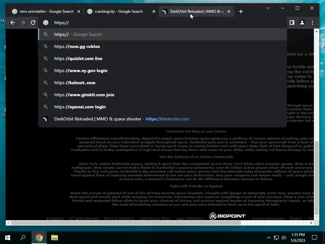Open Terms & Conditions footer link

click(x=119, y=218)
